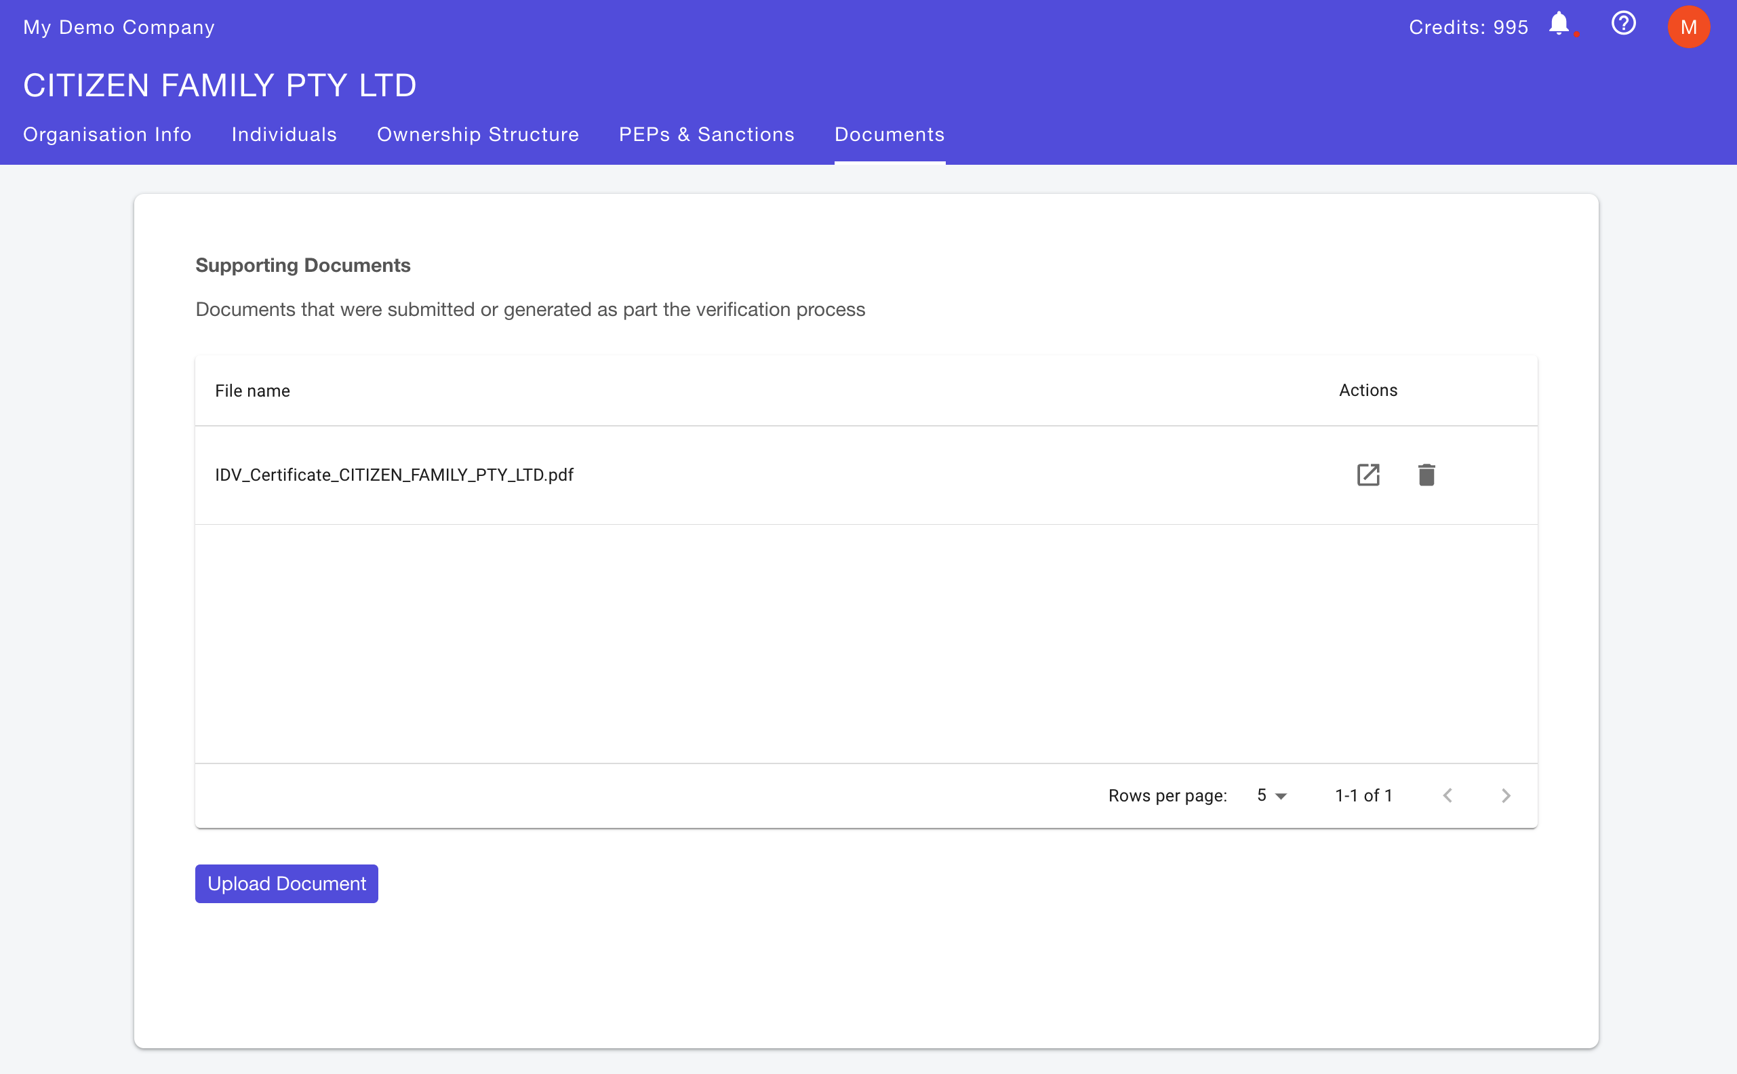Open the notifications bell
Viewport: 1737px width, 1074px height.
click(x=1559, y=25)
